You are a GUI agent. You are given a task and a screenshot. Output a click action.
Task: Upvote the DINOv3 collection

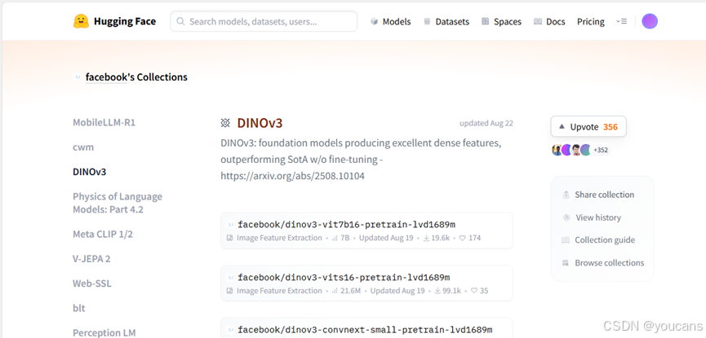click(588, 127)
